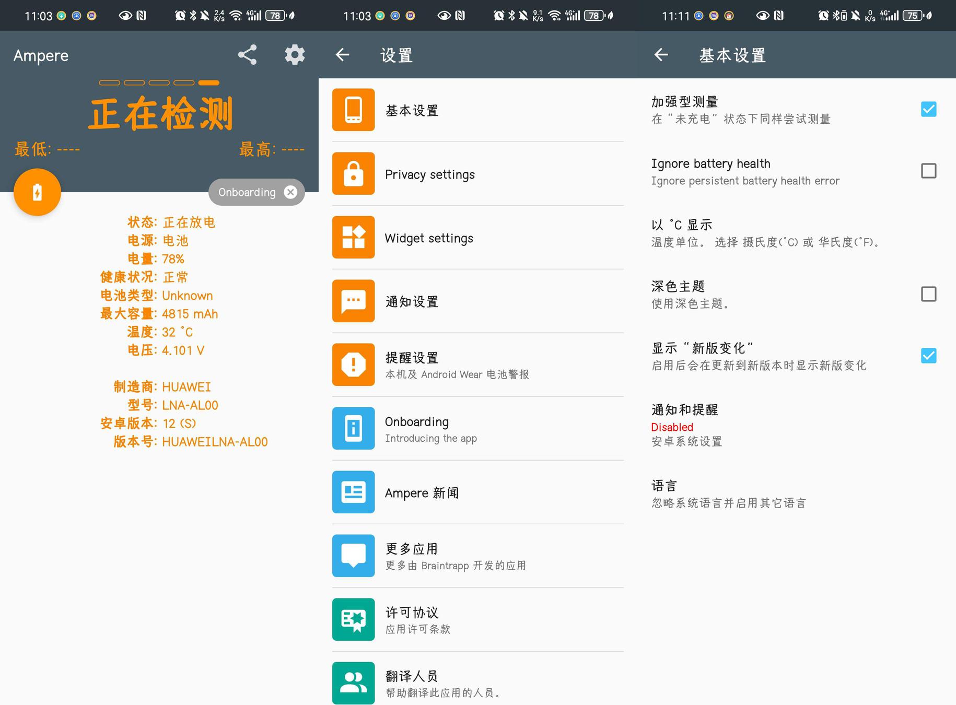Open the 语言 language setting
This screenshot has height=705, width=956.
point(797,494)
